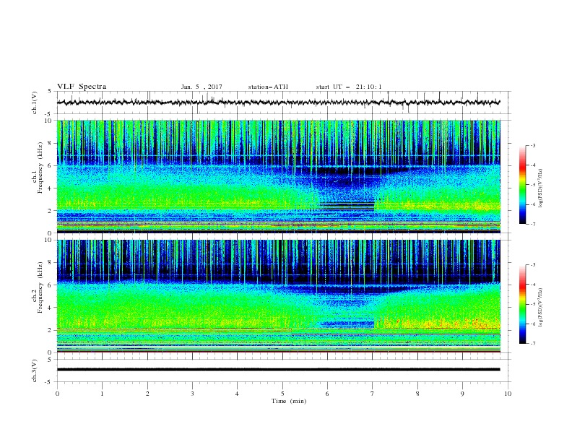Click the "-7" label on ch.1 colorbar
This screenshot has width=572, height=442.
click(533, 224)
